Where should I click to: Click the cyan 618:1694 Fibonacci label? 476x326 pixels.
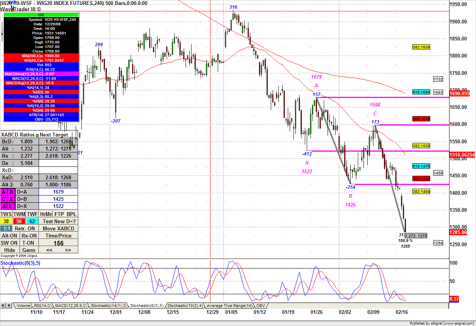coord(421,92)
